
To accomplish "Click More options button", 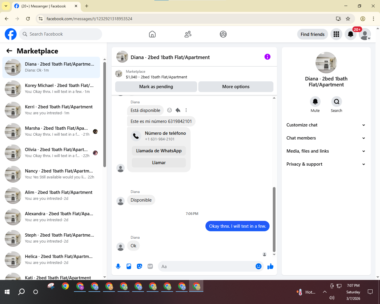I will click(236, 87).
